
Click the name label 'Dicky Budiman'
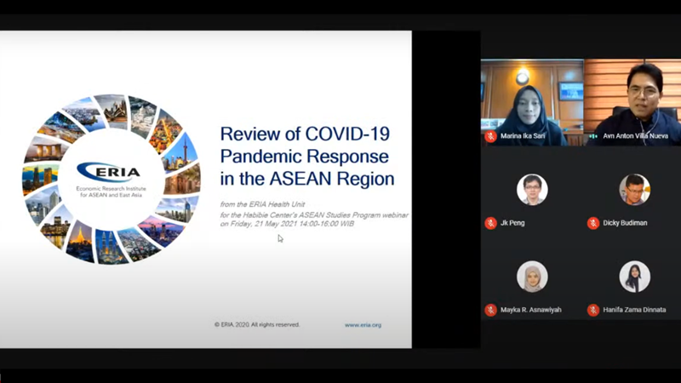[x=625, y=223]
